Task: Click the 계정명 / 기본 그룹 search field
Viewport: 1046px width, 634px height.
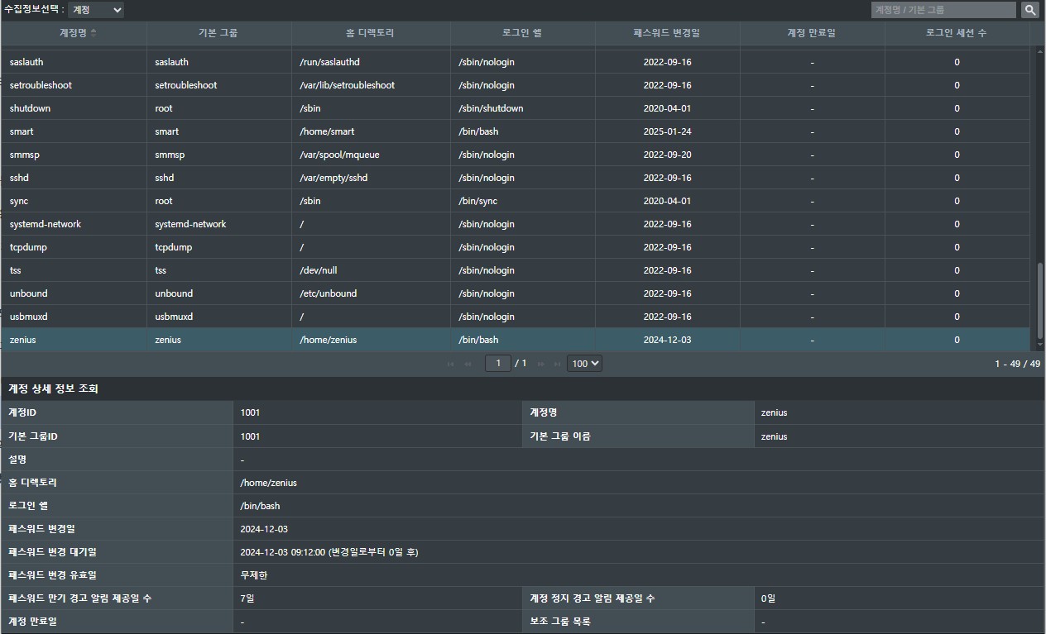Action: 943,10
